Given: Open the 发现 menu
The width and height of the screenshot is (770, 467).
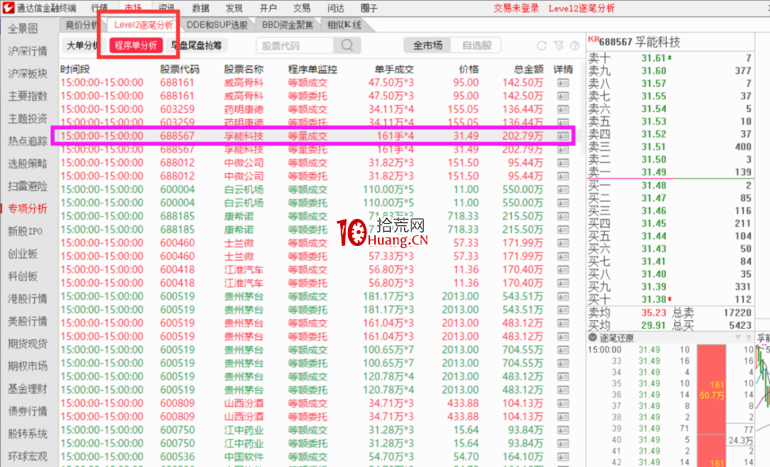Looking at the screenshot, I should [235, 8].
